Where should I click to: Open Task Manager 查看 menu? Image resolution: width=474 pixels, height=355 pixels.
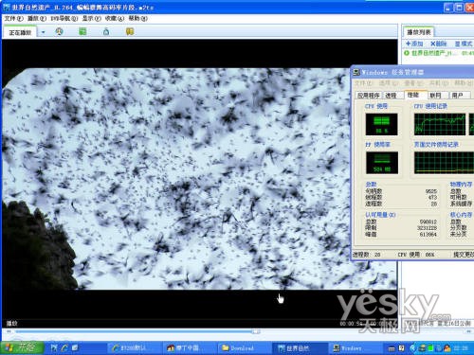[413, 83]
